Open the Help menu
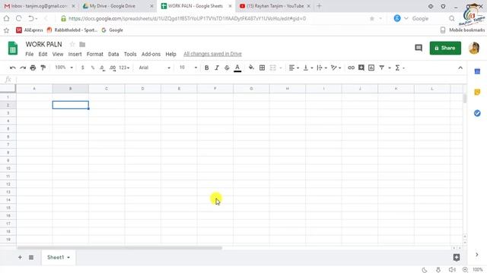The height and width of the screenshot is (273, 487). (170, 54)
